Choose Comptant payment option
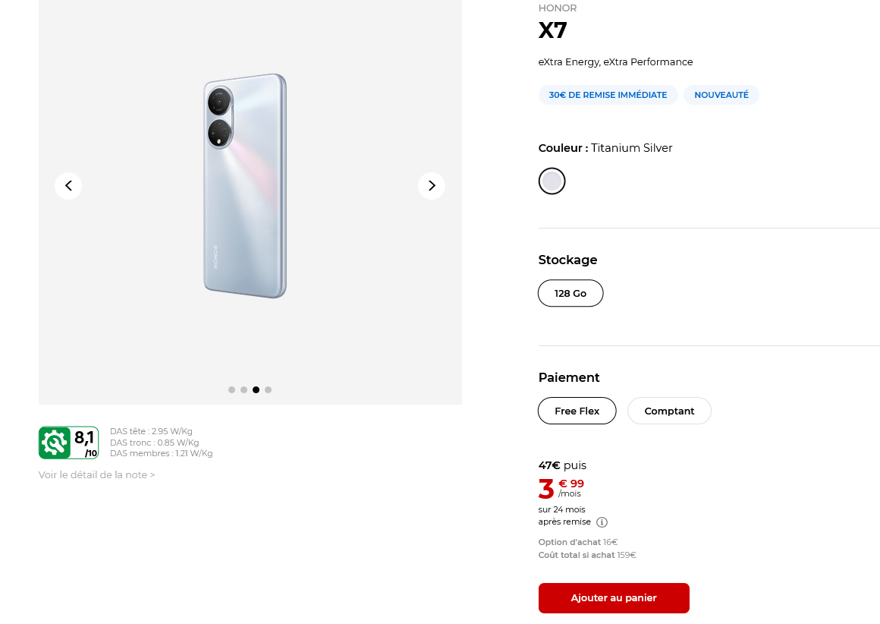This screenshot has width=880, height=624. pyautogui.click(x=669, y=411)
